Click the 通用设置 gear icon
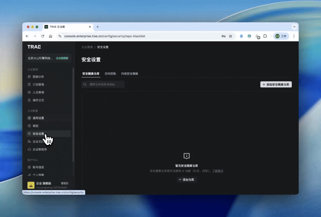The width and height of the screenshot is (321, 217). point(29,118)
